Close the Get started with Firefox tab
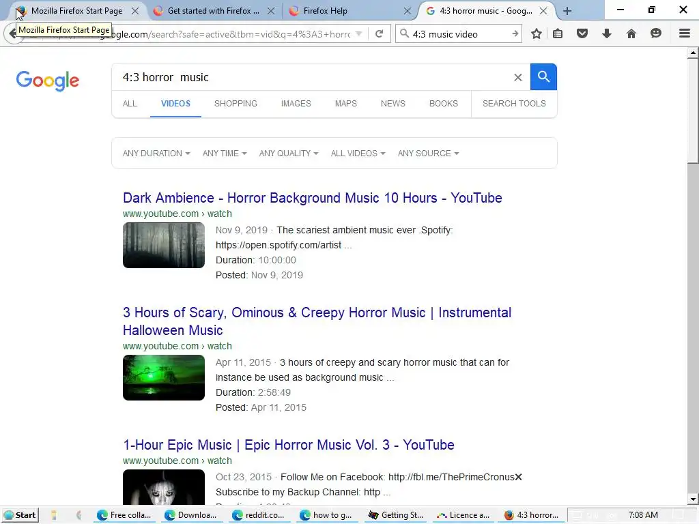 point(270,11)
